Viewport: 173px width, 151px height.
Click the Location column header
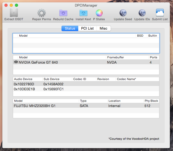[x=114, y=101]
